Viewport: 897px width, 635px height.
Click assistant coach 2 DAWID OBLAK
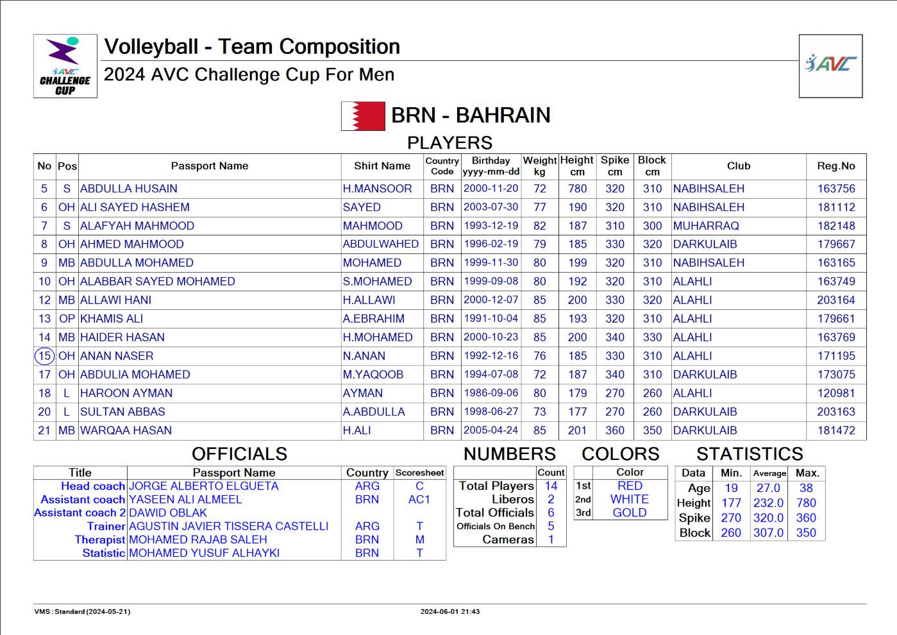pos(168,513)
